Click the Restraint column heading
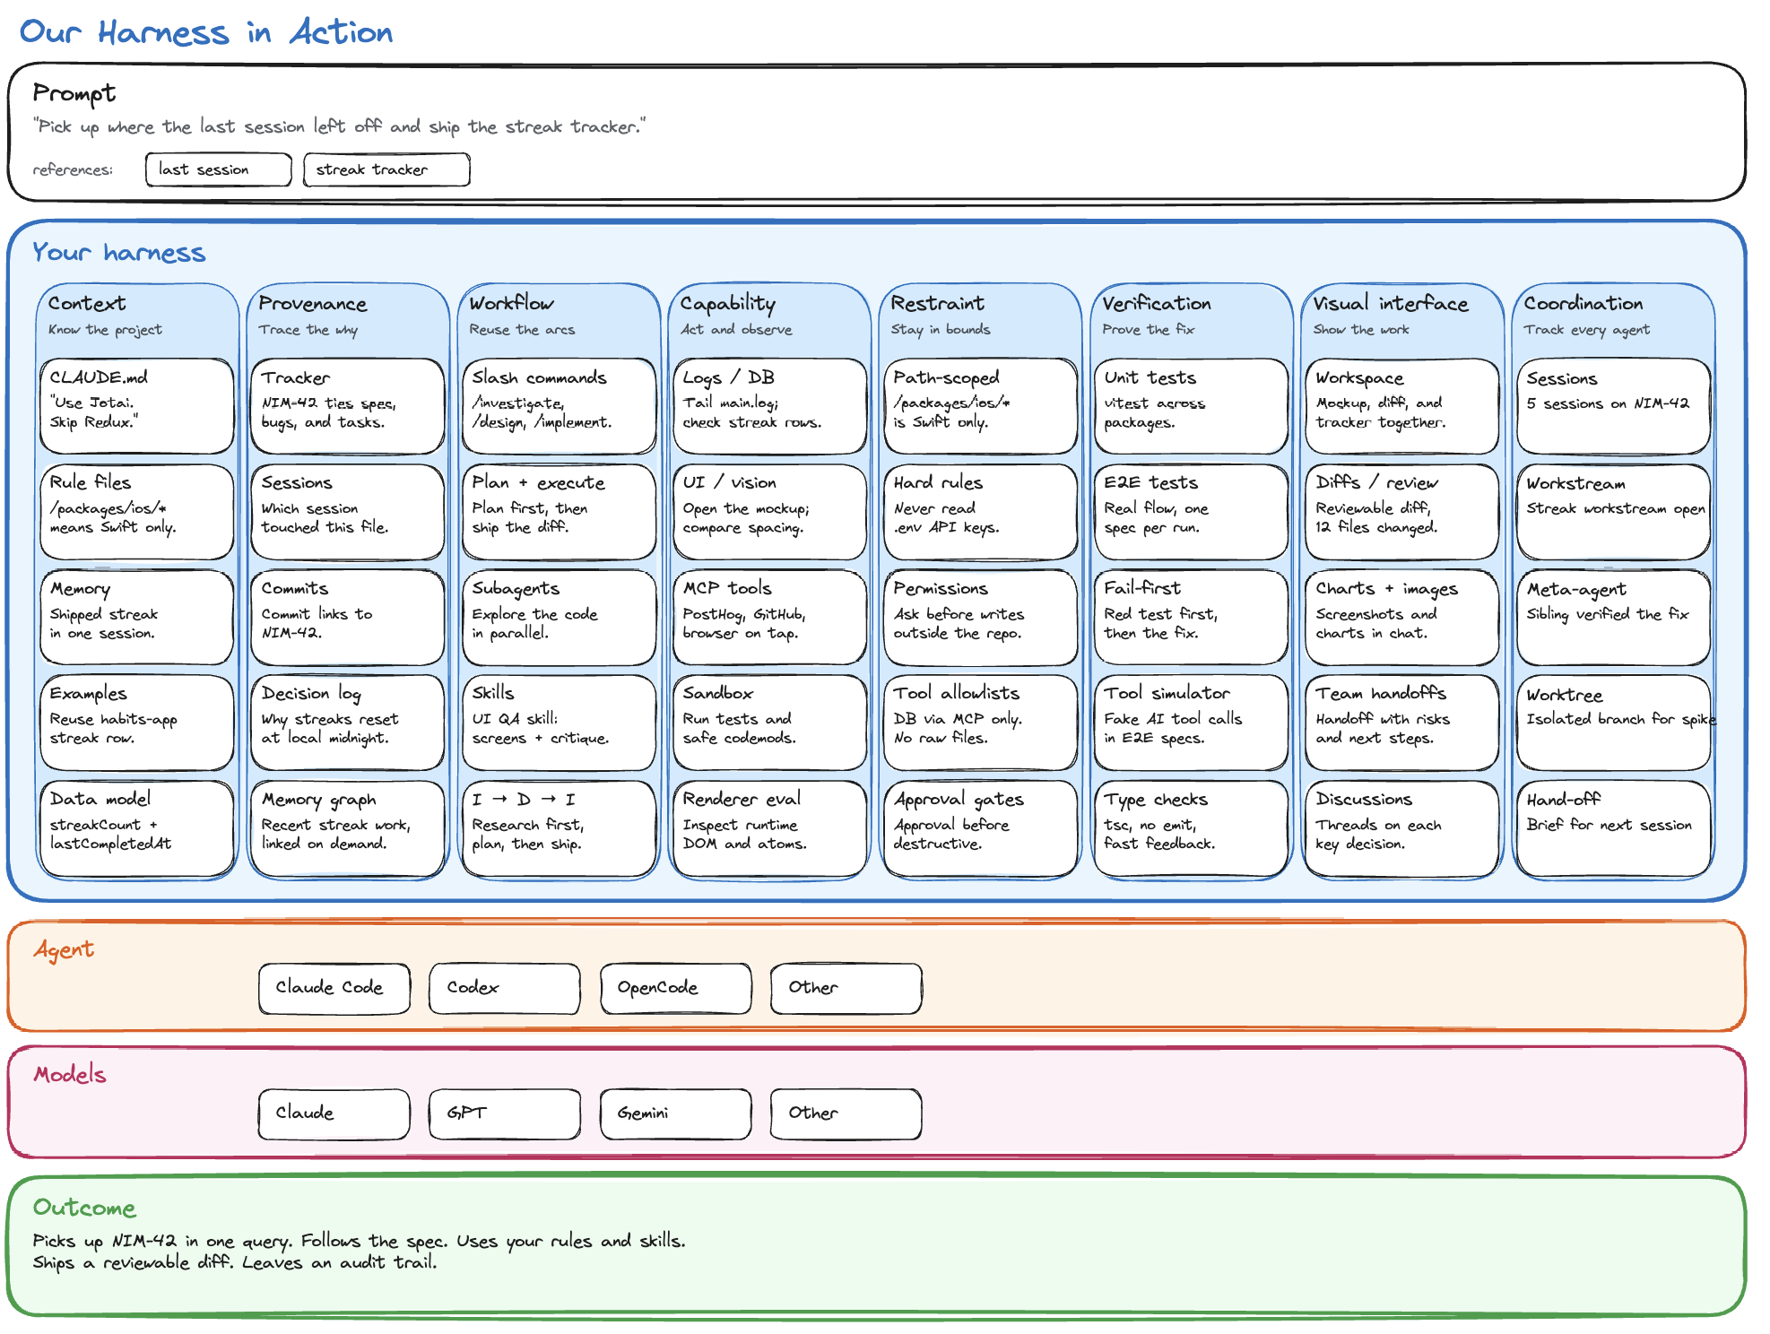 click(x=937, y=303)
